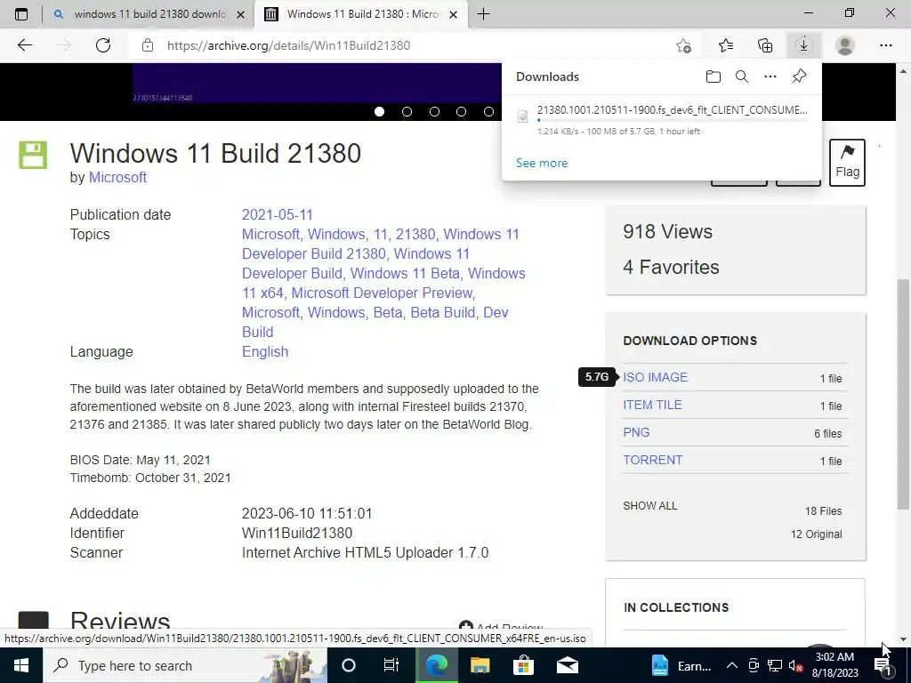
Task: Open the Earn taskbar widget
Action: (x=681, y=665)
